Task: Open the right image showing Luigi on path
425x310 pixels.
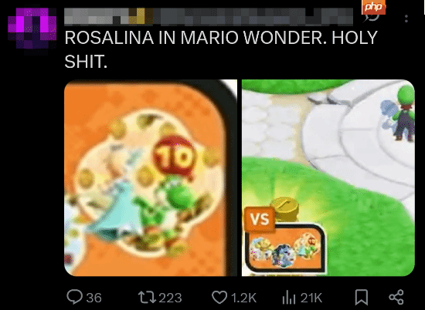Action: click(328, 177)
